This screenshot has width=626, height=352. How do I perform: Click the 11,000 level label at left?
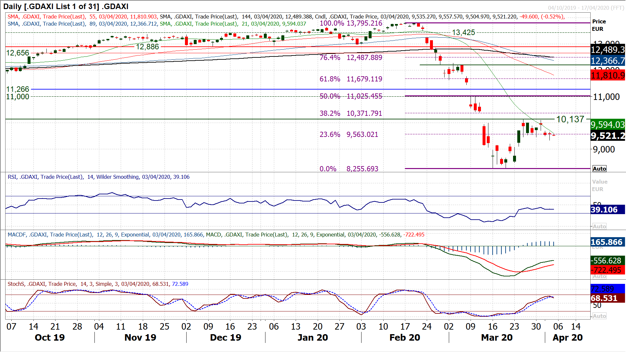tap(18, 97)
